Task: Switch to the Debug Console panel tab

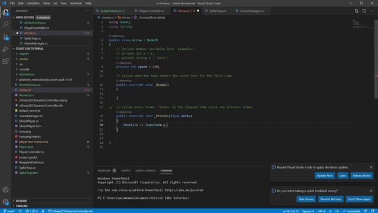Action: pos(145,170)
